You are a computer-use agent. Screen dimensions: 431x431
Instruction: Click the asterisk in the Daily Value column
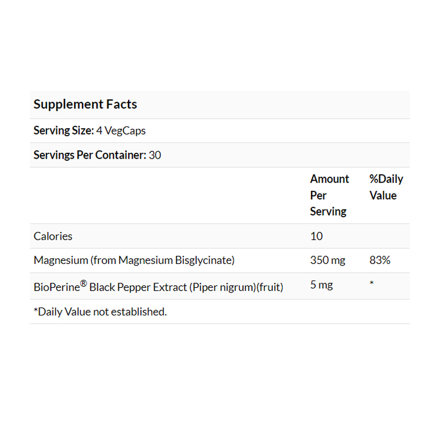[372, 283]
